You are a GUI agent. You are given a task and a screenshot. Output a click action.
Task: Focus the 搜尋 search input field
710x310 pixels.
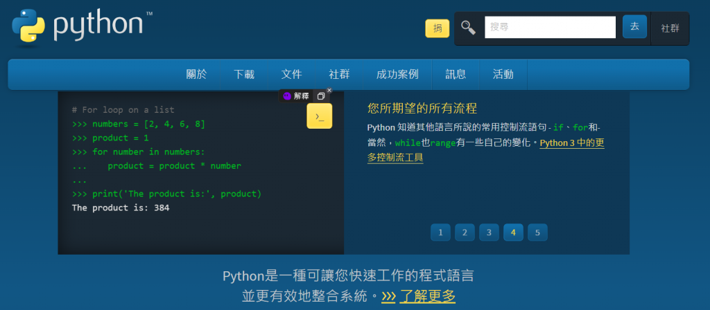point(550,27)
